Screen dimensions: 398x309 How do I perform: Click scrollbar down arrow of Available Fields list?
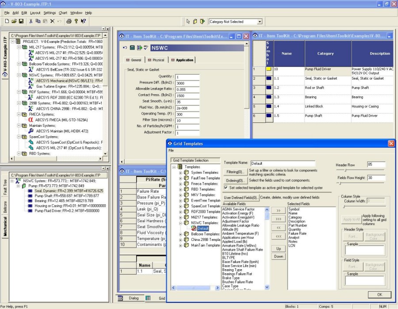[x=267, y=287]
